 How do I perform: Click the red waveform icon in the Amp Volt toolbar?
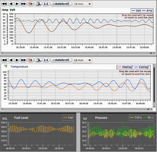click(30, 4)
